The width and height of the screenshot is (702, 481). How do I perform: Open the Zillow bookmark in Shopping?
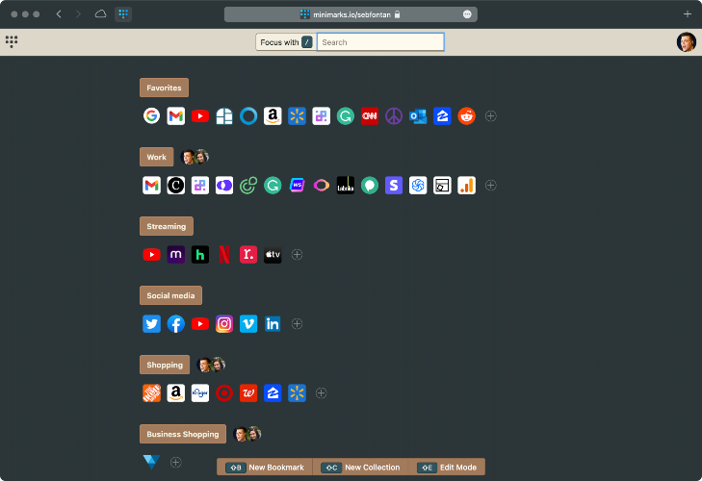[273, 393]
